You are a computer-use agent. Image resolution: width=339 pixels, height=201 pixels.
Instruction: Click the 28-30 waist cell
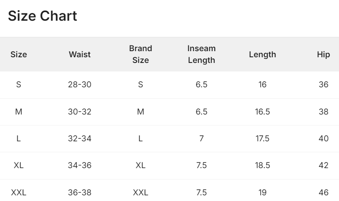click(80, 85)
